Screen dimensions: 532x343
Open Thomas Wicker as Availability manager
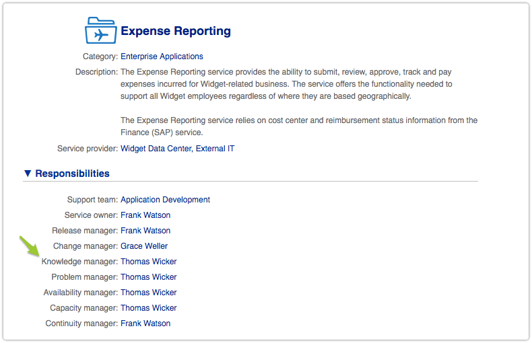tap(149, 293)
